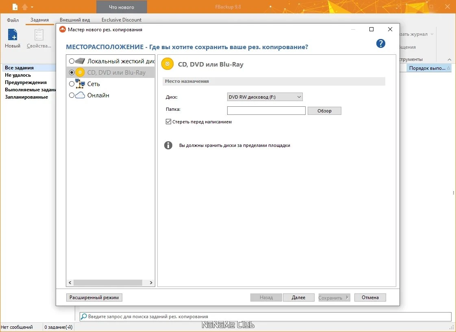Image resolution: width=456 pixels, height=332 pixels.
Task: Click the wizard title bar app icon
Action: pos(63,29)
